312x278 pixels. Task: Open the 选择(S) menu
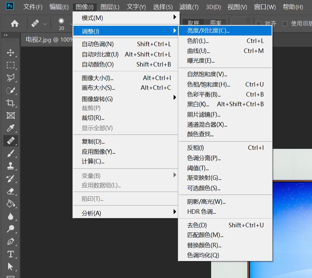pyautogui.click(x=163, y=7)
